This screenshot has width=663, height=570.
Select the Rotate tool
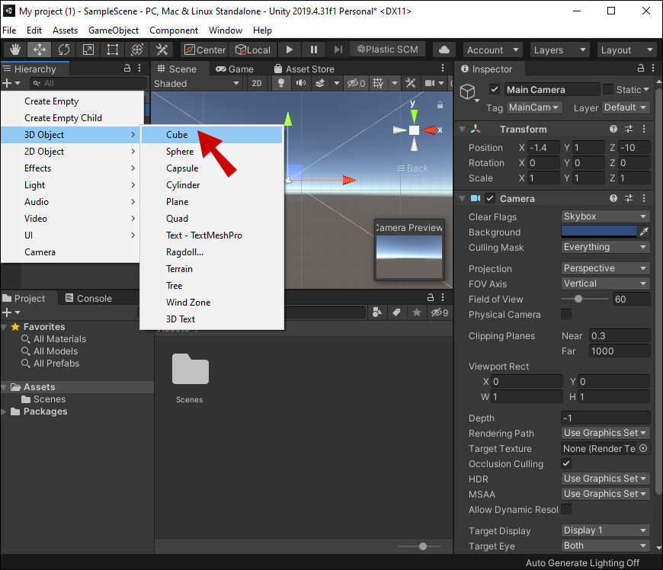tap(64, 50)
